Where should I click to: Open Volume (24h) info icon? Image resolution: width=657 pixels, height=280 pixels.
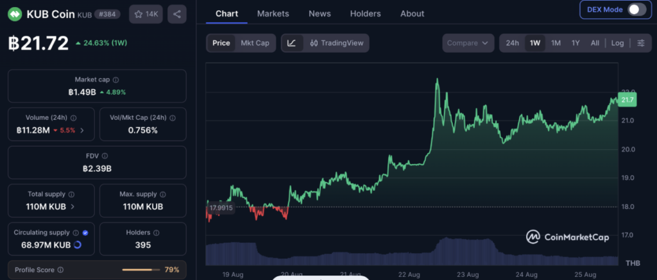74,118
